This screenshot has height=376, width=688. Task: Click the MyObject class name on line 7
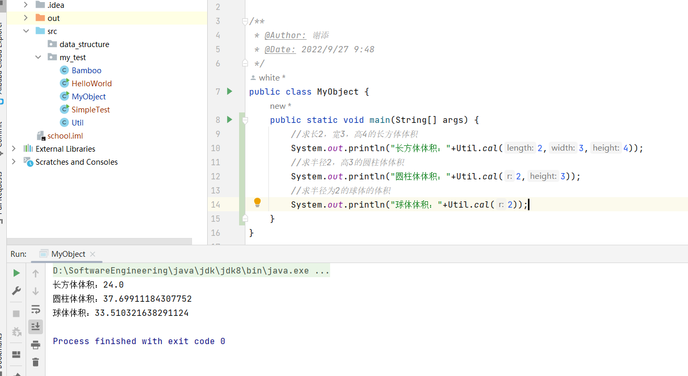[x=338, y=92]
